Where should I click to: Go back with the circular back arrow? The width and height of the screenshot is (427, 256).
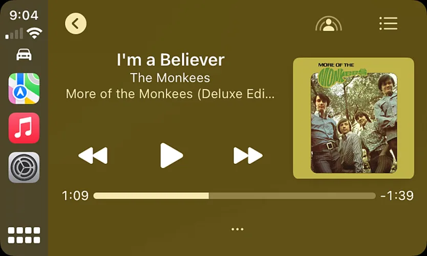[76, 24]
